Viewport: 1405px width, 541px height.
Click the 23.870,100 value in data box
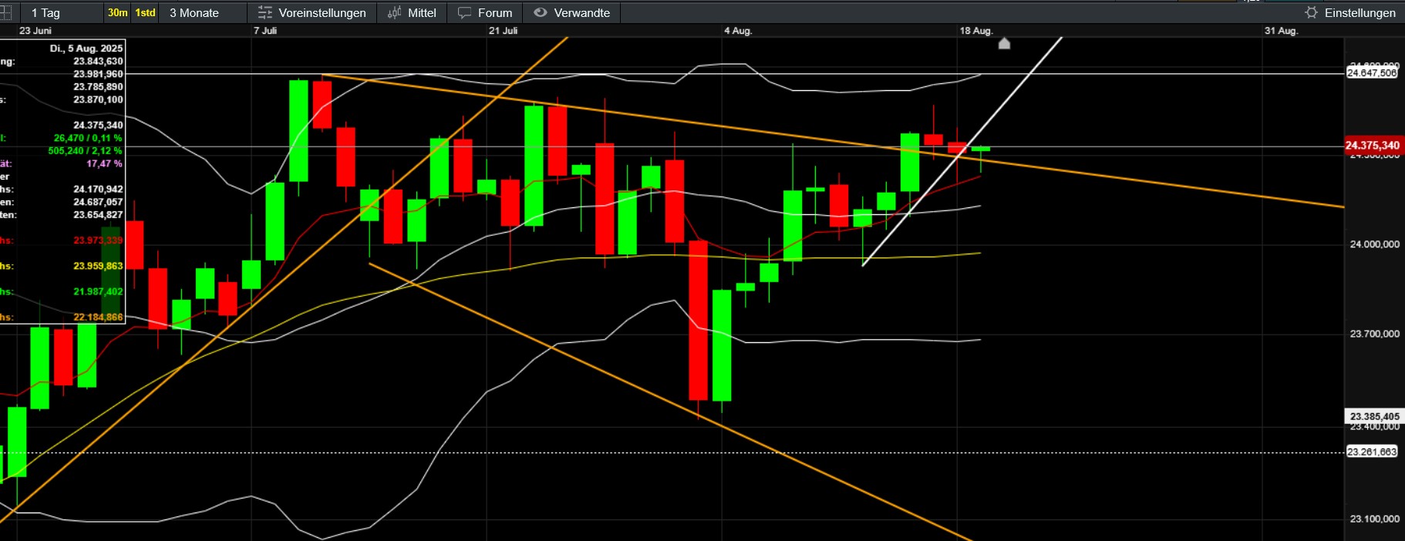(98, 99)
